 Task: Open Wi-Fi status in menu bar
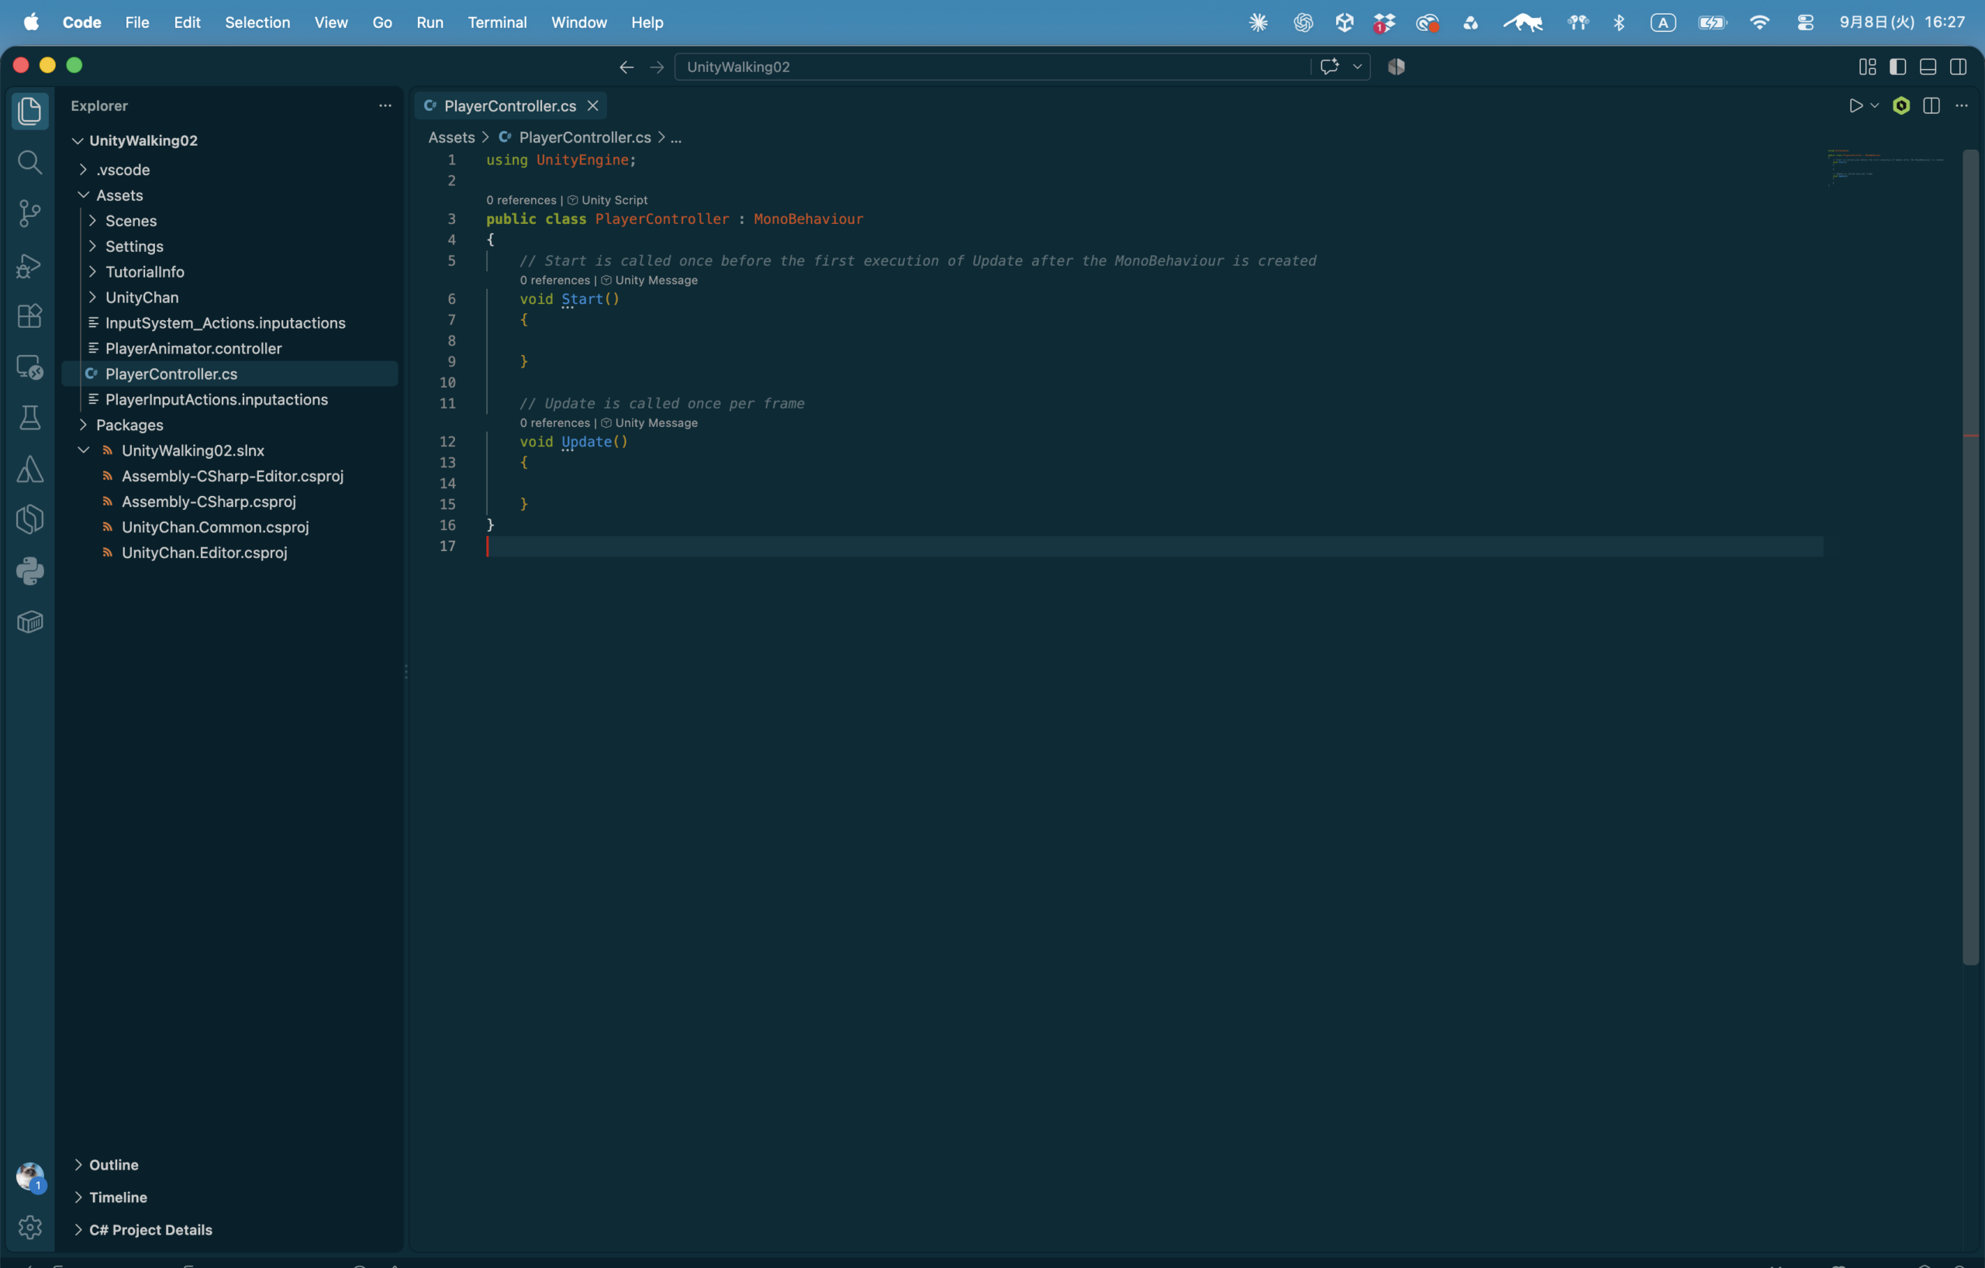tap(1759, 22)
